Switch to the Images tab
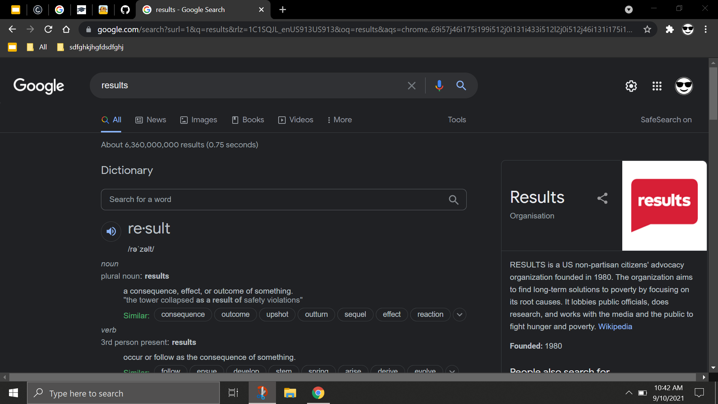The height and width of the screenshot is (404, 718). point(199,120)
